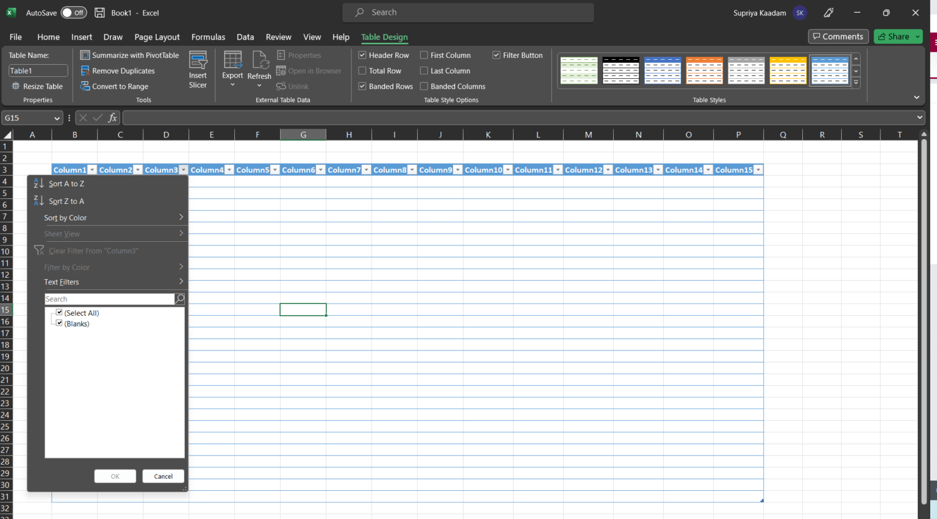Screen dimensions: 937x519
Task: Switch to the Formulas ribbon tab
Action: point(208,37)
